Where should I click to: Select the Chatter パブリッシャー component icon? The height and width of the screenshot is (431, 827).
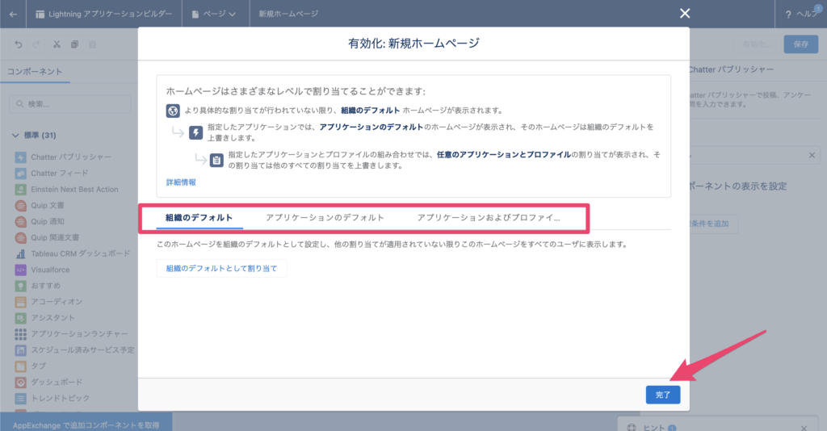click(x=21, y=157)
